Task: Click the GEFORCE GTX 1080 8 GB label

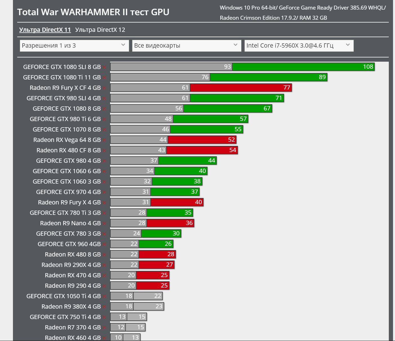Action: 66,109
